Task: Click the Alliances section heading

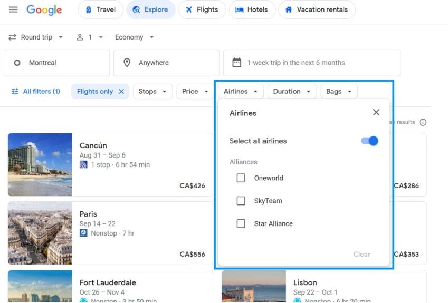Action: 243,162
